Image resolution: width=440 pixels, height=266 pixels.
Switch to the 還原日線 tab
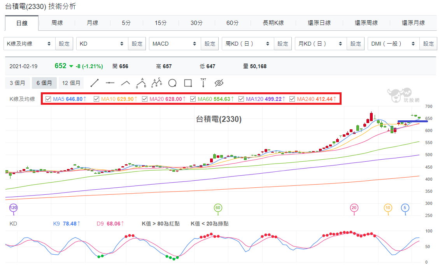pos(319,23)
